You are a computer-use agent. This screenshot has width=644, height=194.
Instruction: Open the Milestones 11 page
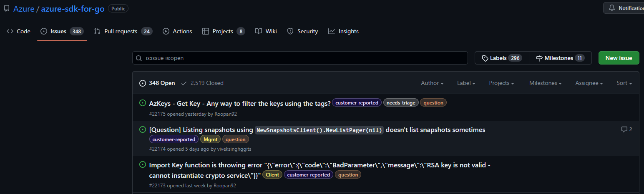tap(560, 58)
